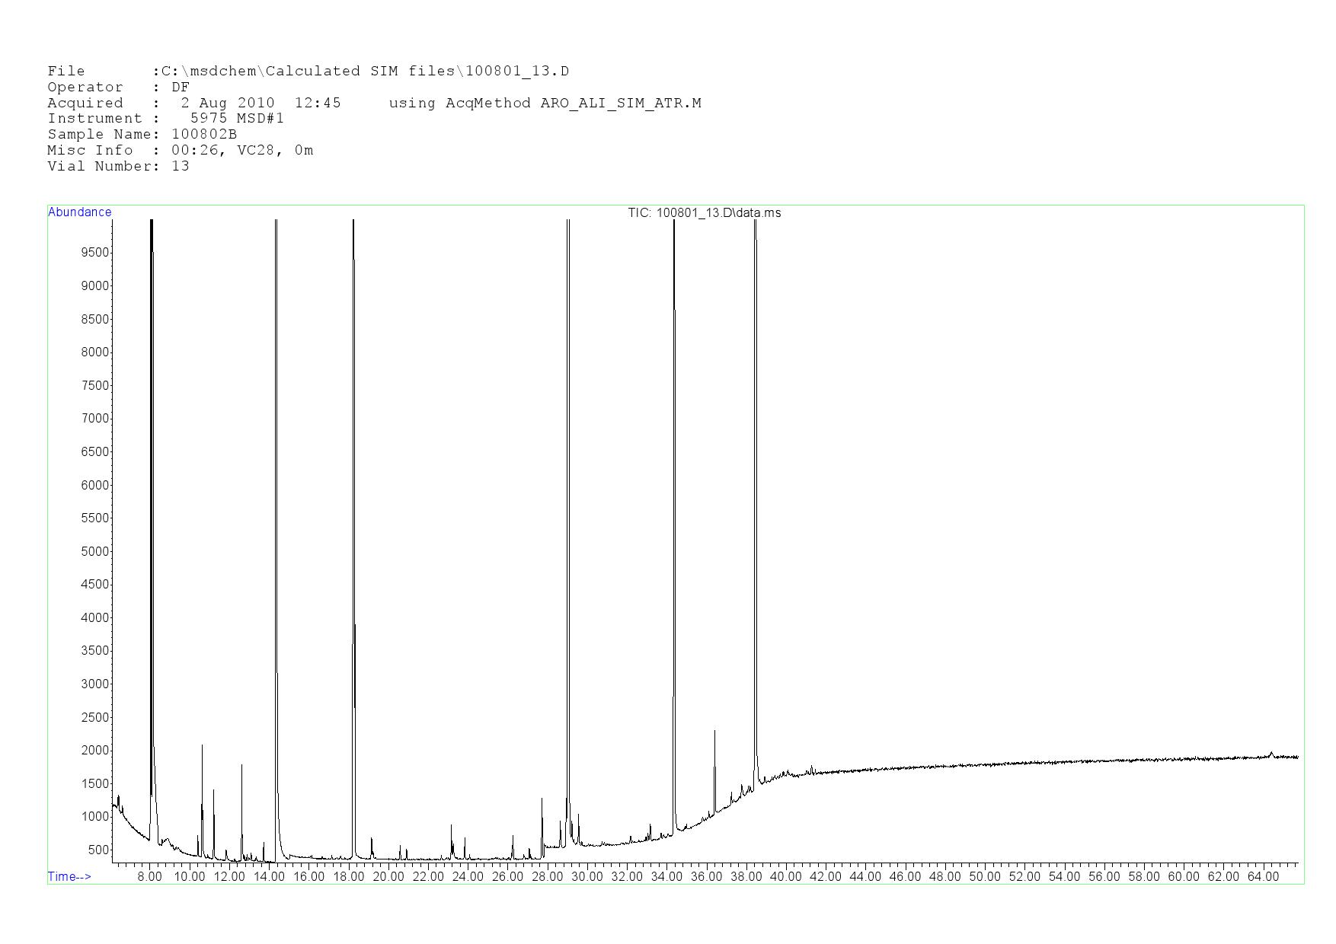This screenshot has width=1336, height=944.
Task: Select the Misc Info line text
Action: [x=180, y=150]
